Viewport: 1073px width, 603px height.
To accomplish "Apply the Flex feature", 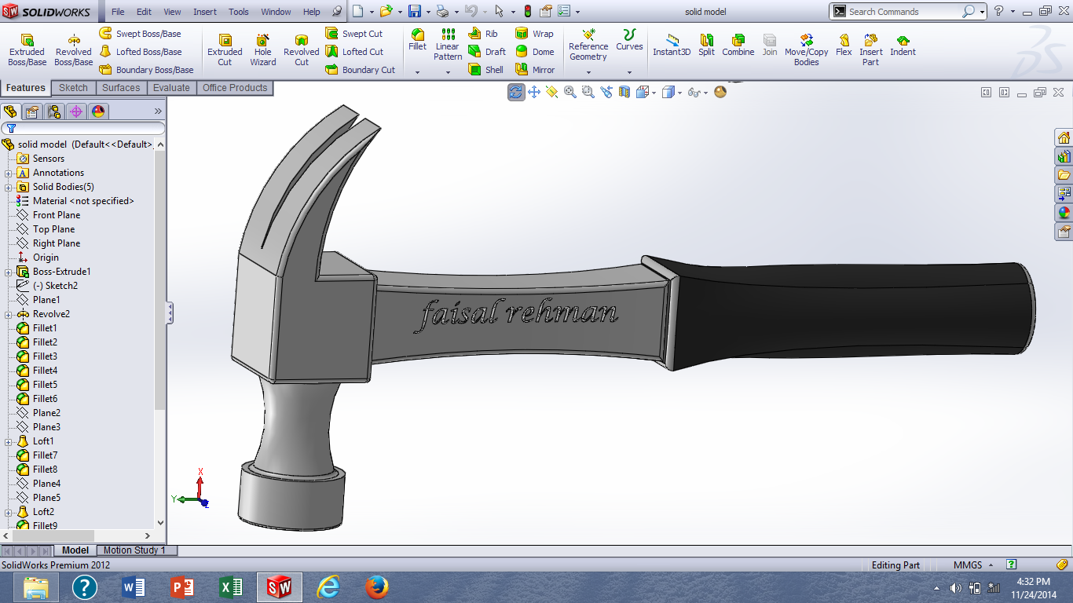I will tap(844, 45).
